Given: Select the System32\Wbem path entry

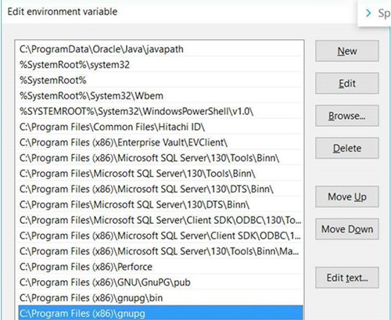Looking at the screenshot, I should [160, 95].
